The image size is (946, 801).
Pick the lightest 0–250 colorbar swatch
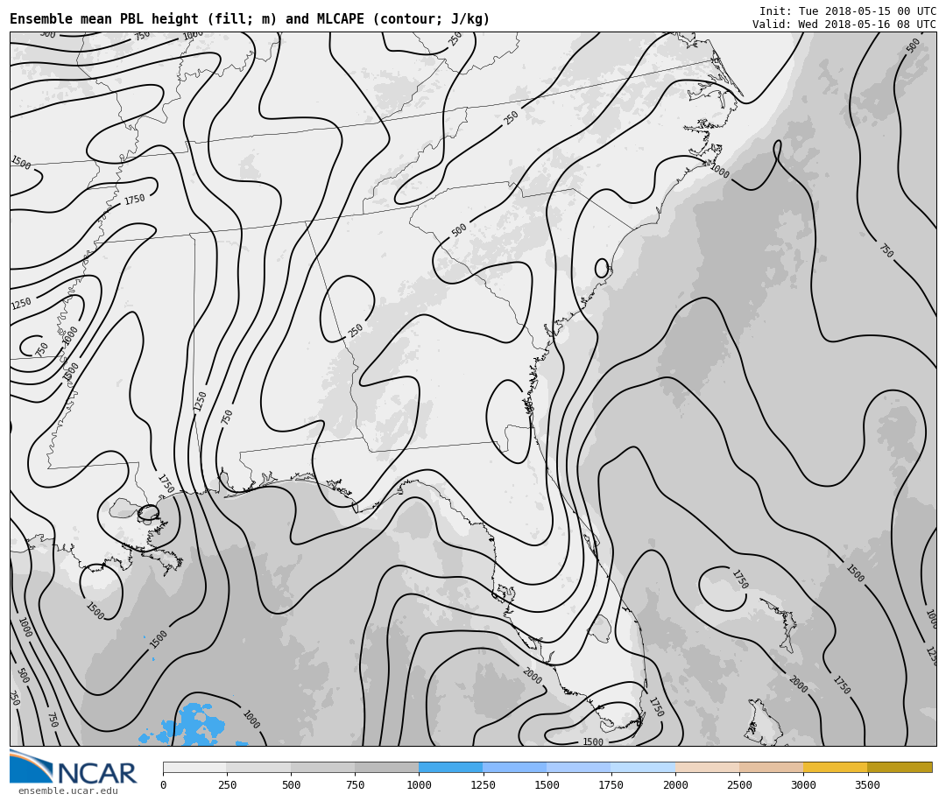(x=194, y=767)
